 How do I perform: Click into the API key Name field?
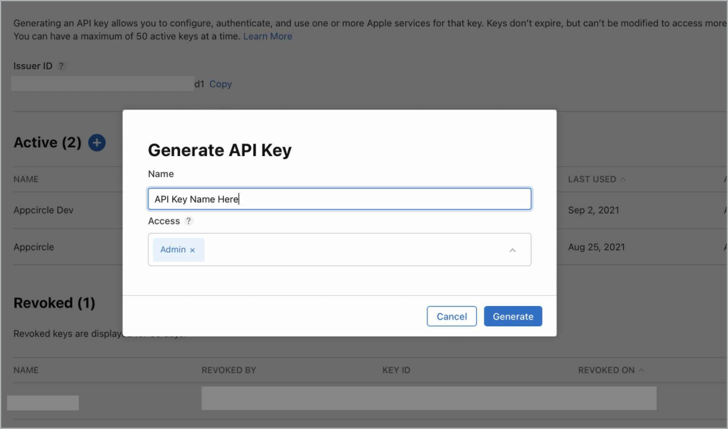pos(339,199)
